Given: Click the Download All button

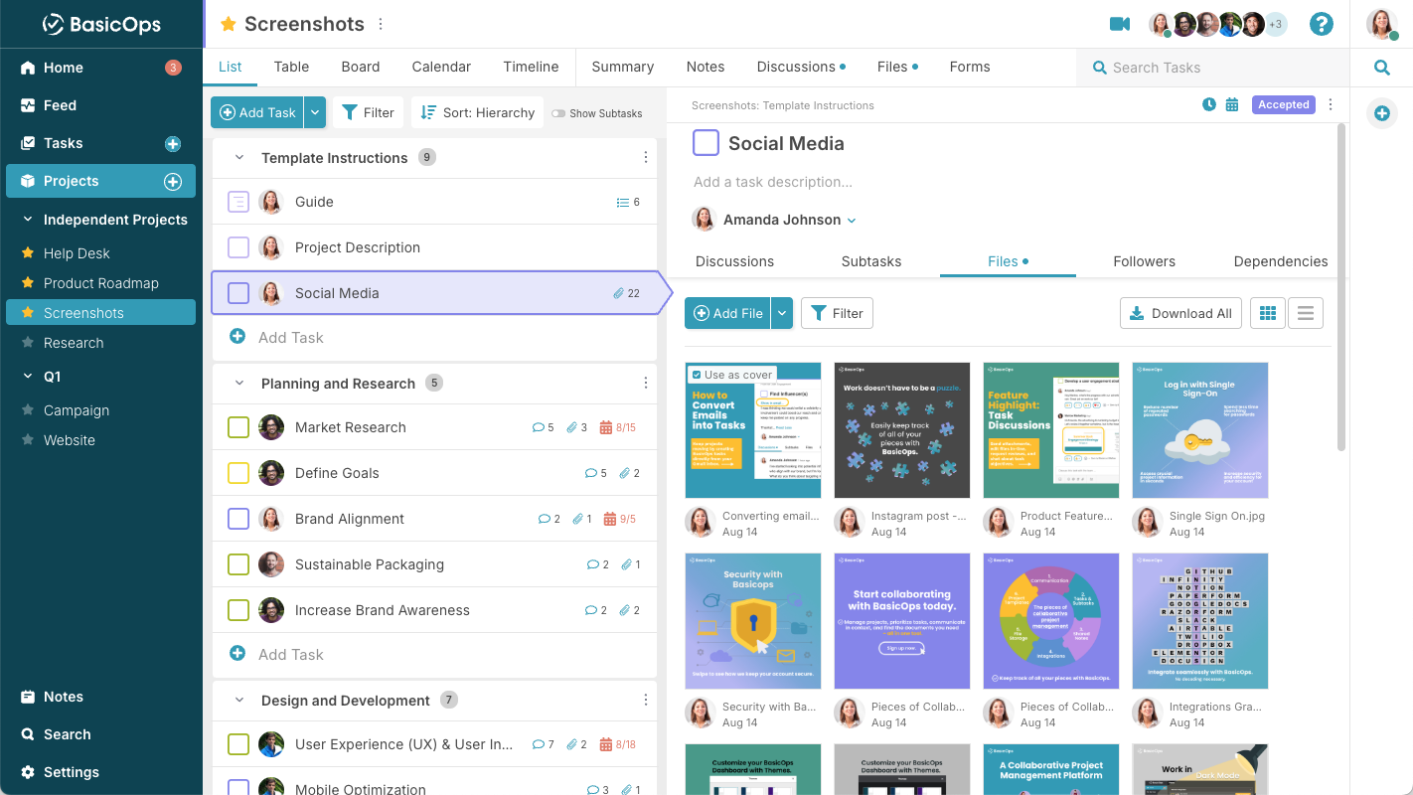Looking at the screenshot, I should pyautogui.click(x=1180, y=313).
